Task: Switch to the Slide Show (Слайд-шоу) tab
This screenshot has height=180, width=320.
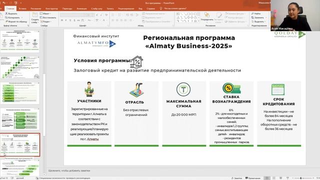Action: click(96, 8)
